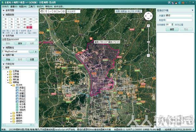The image size is (196, 132).
Task: Open the task list dropdown 谷歌混合
Action: click(x=36, y=40)
